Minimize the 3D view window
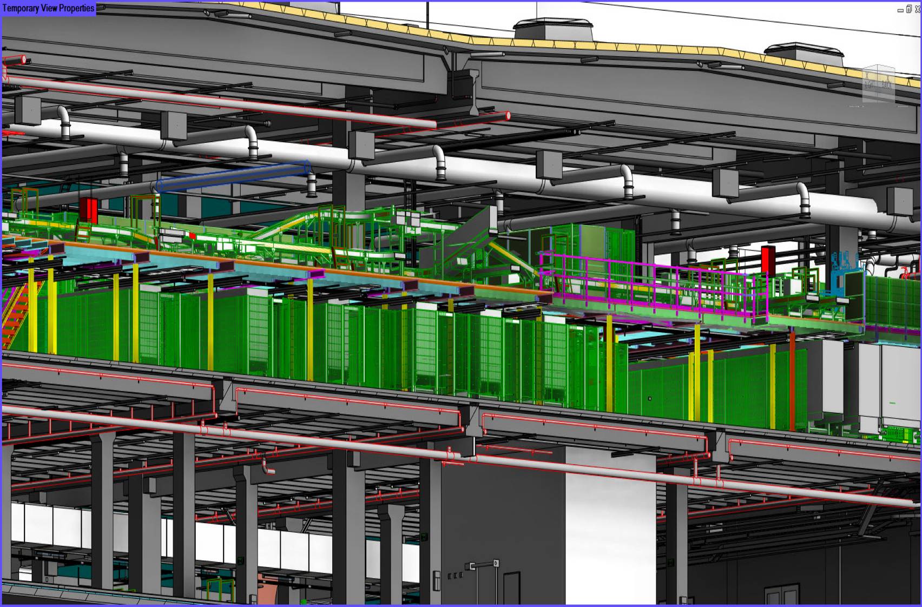 pos(900,10)
